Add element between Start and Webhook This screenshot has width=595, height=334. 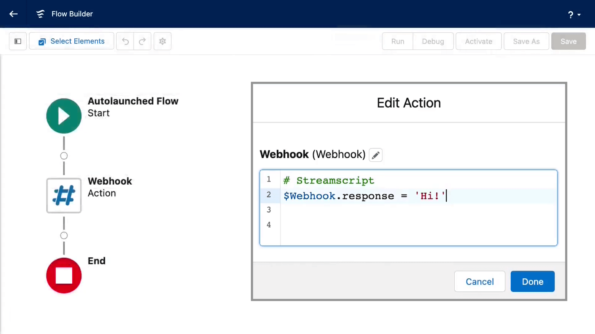point(64,156)
